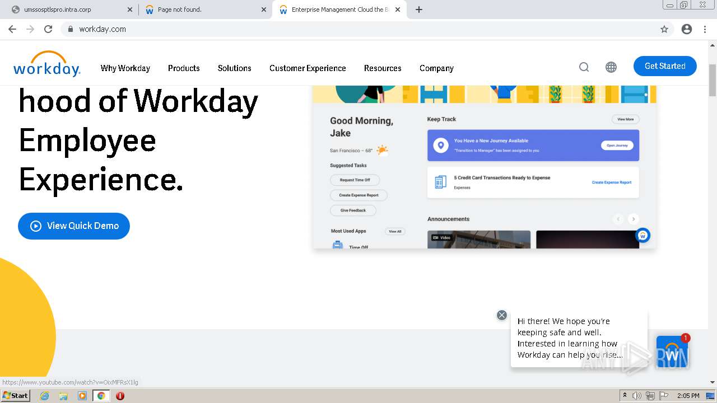Open the Workday chat widget icon
This screenshot has width=717, height=403.
point(672,352)
